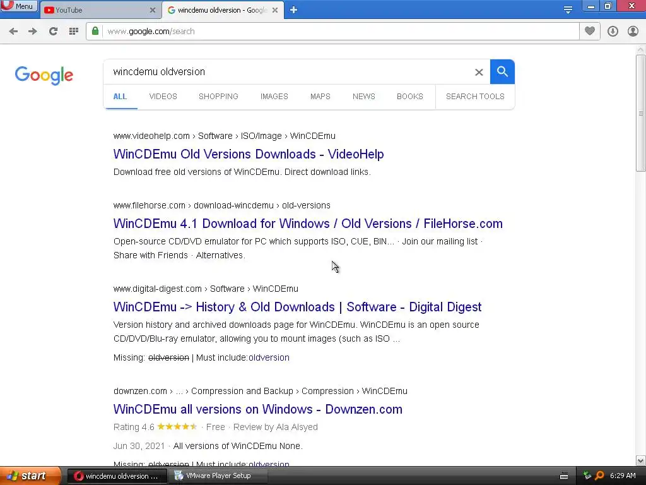Image resolution: width=646 pixels, height=485 pixels.
Task: Click the green padlock security icon
Action: pyautogui.click(x=95, y=32)
